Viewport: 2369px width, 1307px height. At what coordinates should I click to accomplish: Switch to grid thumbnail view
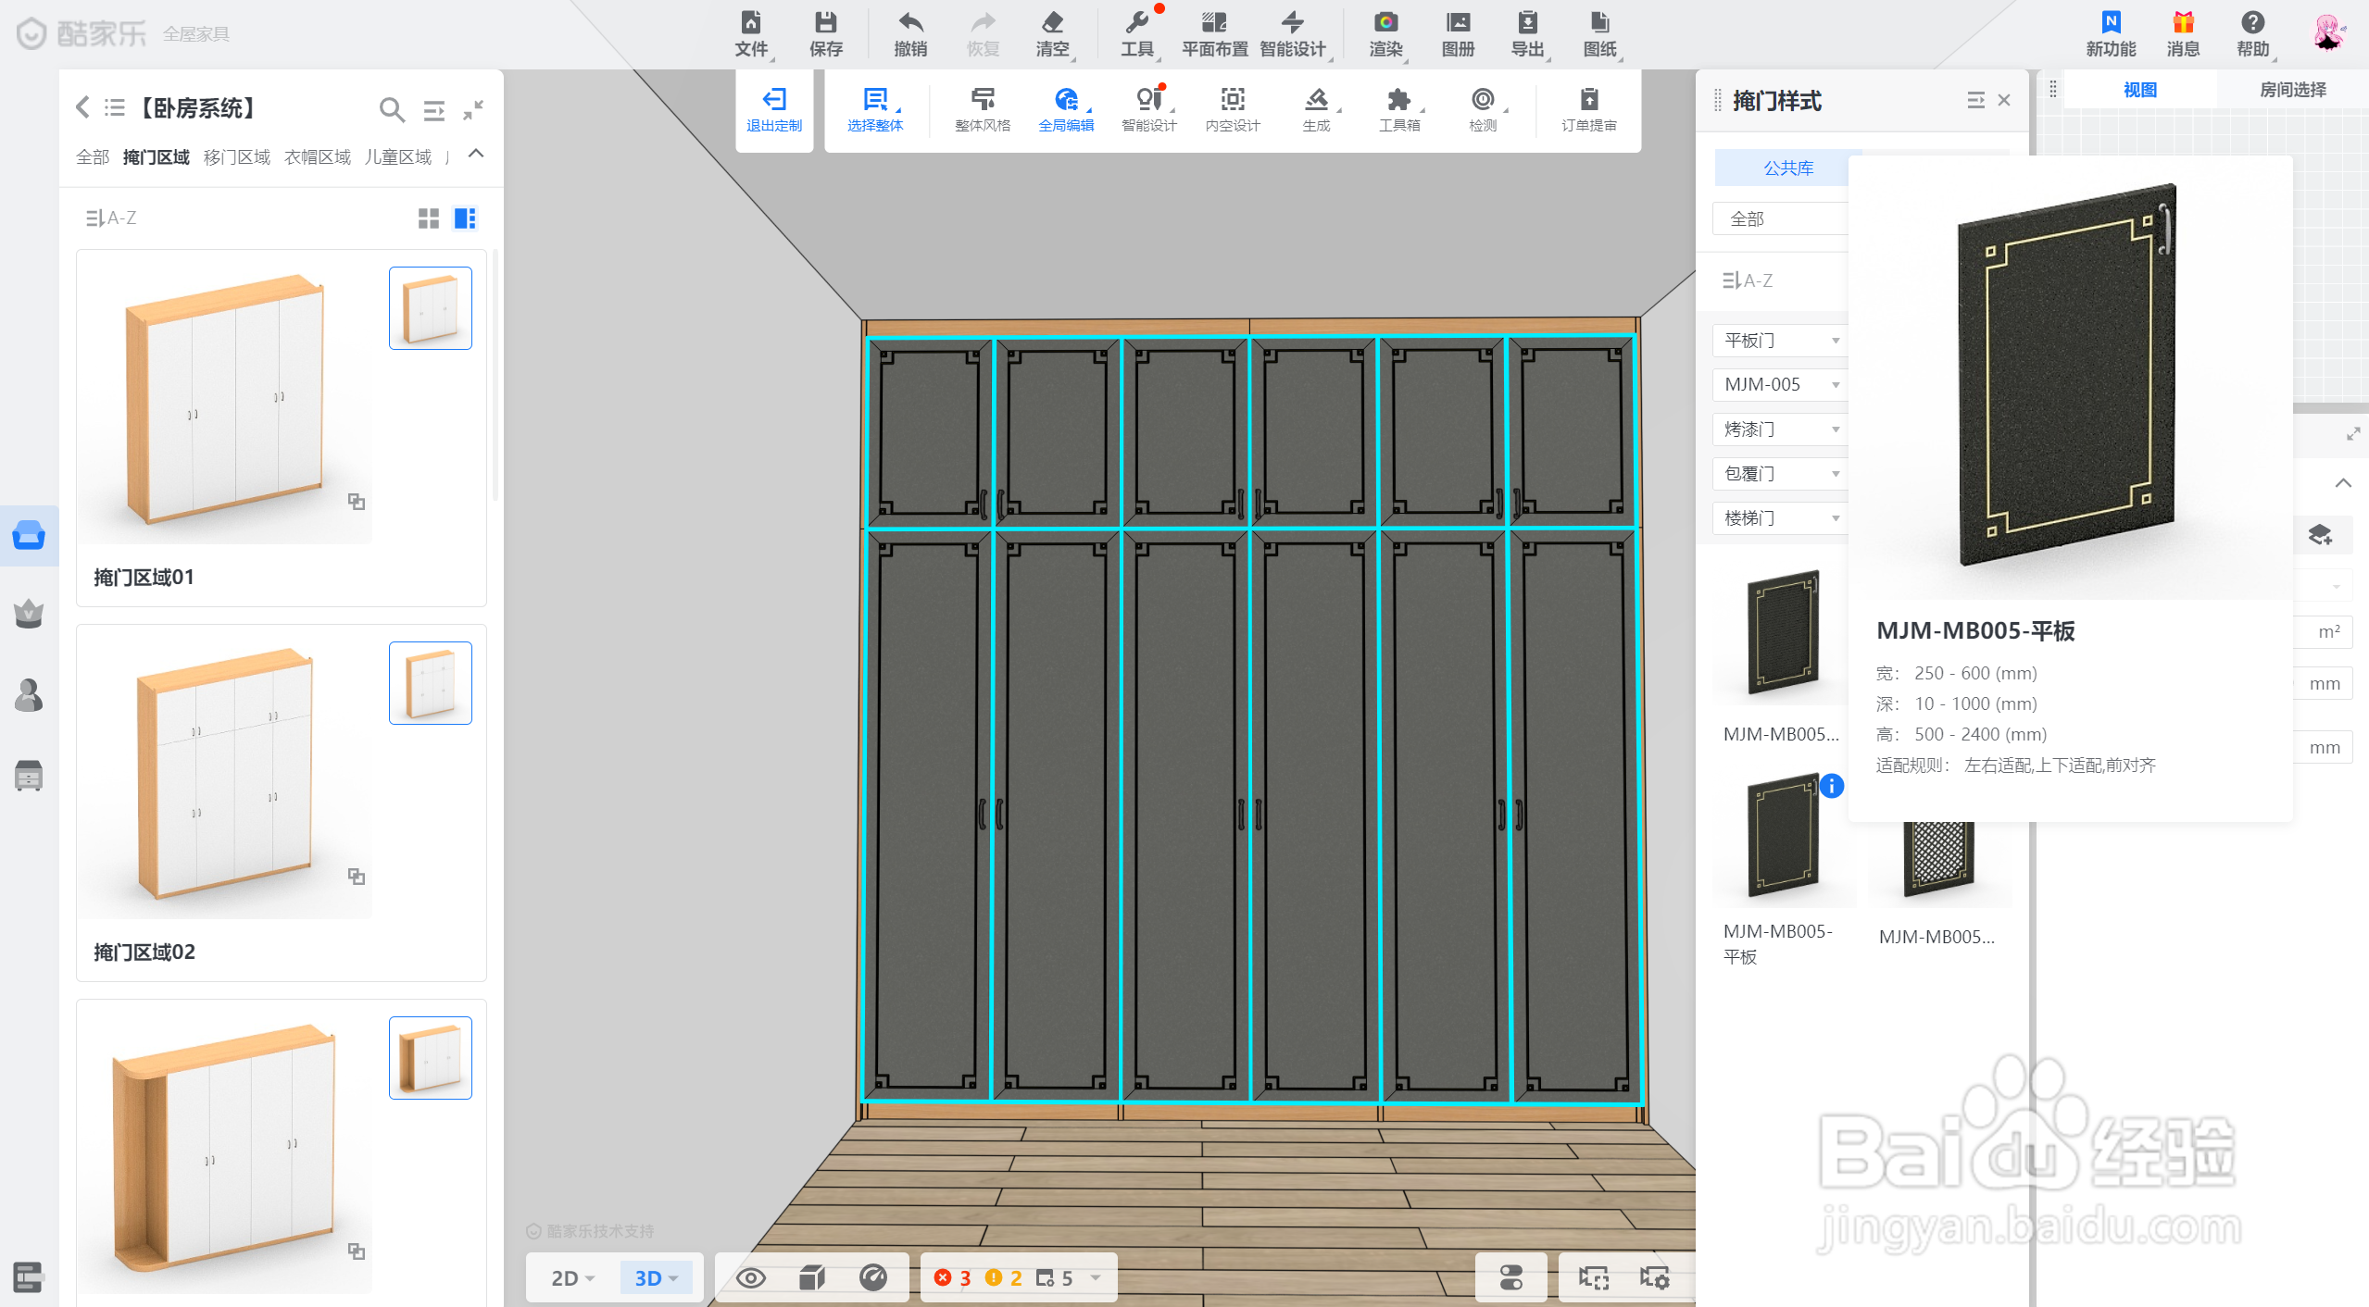click(x=428, y=218)
